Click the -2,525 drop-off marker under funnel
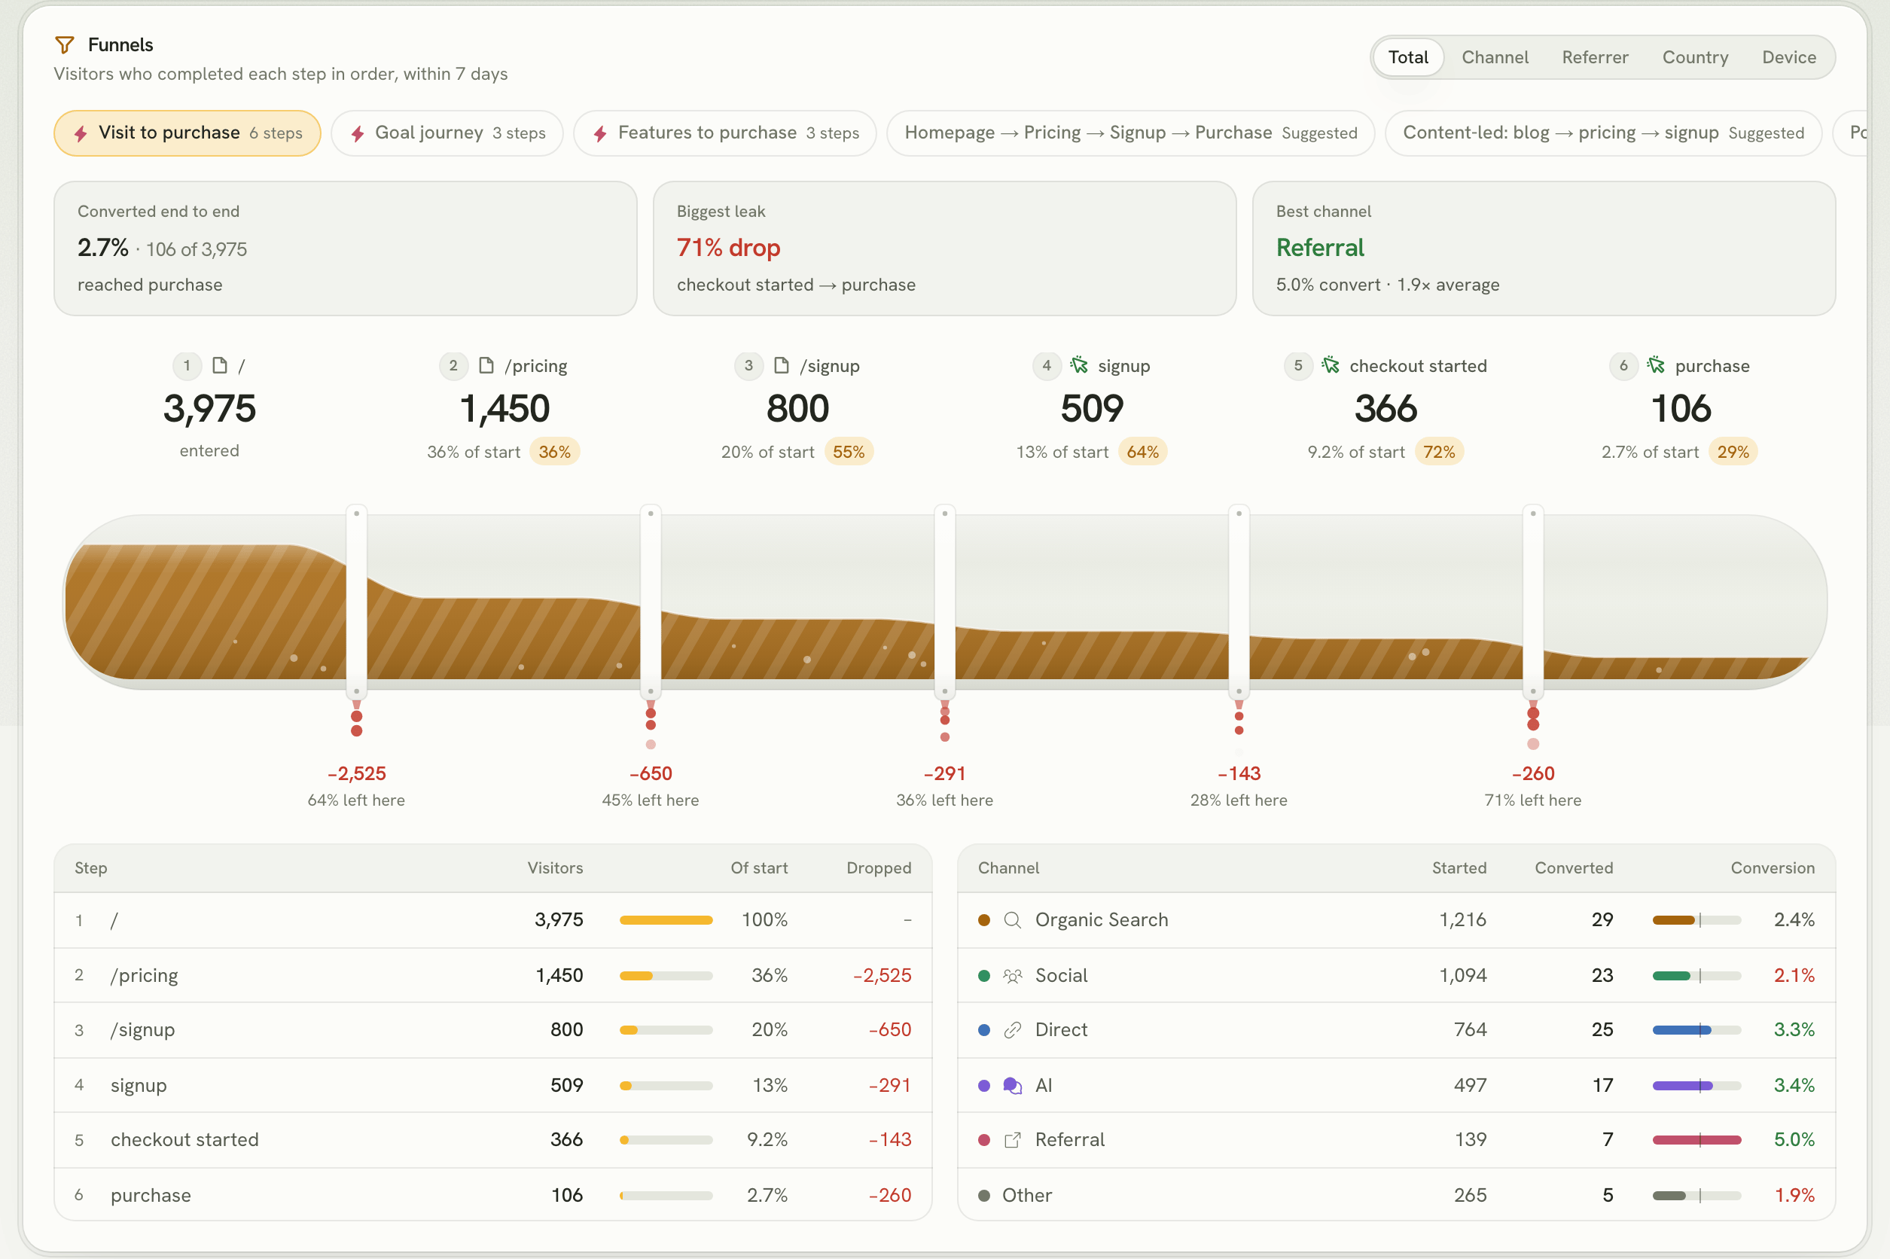This screenshot has height=1259, width=1890. pyautogui.click(x=356, y=773)
